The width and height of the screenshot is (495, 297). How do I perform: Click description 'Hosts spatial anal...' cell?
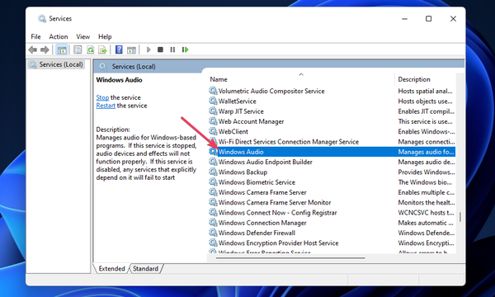[425, 91]
